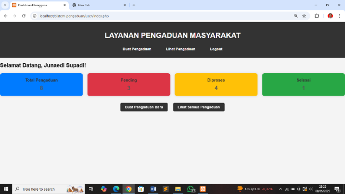Open the Chrome extensions puzzle icon
The image size is (345, 194).
[317, 16]
